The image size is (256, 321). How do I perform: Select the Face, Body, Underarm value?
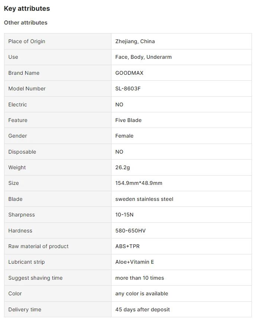[143, 57]
